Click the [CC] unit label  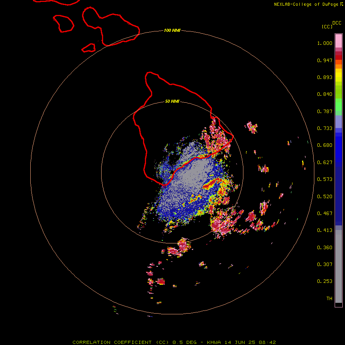327,26
